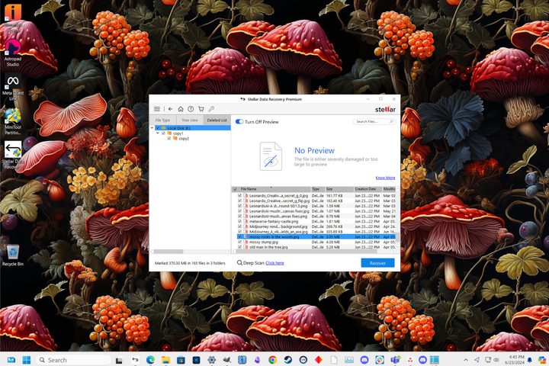Uncheck the old man in the tree.jpg checkbox

(240, 247)
